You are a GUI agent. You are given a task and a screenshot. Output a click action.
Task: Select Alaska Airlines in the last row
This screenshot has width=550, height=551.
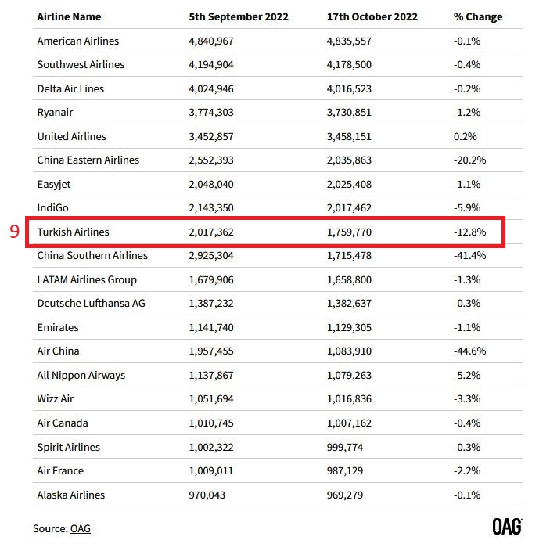point(70,495)
